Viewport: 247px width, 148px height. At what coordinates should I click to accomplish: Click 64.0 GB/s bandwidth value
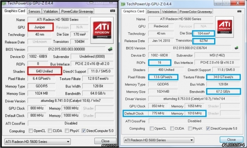click(98, 93)
